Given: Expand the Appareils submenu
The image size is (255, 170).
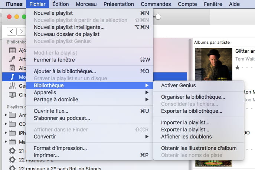Looking at the screenshot, I should point(89,92).
